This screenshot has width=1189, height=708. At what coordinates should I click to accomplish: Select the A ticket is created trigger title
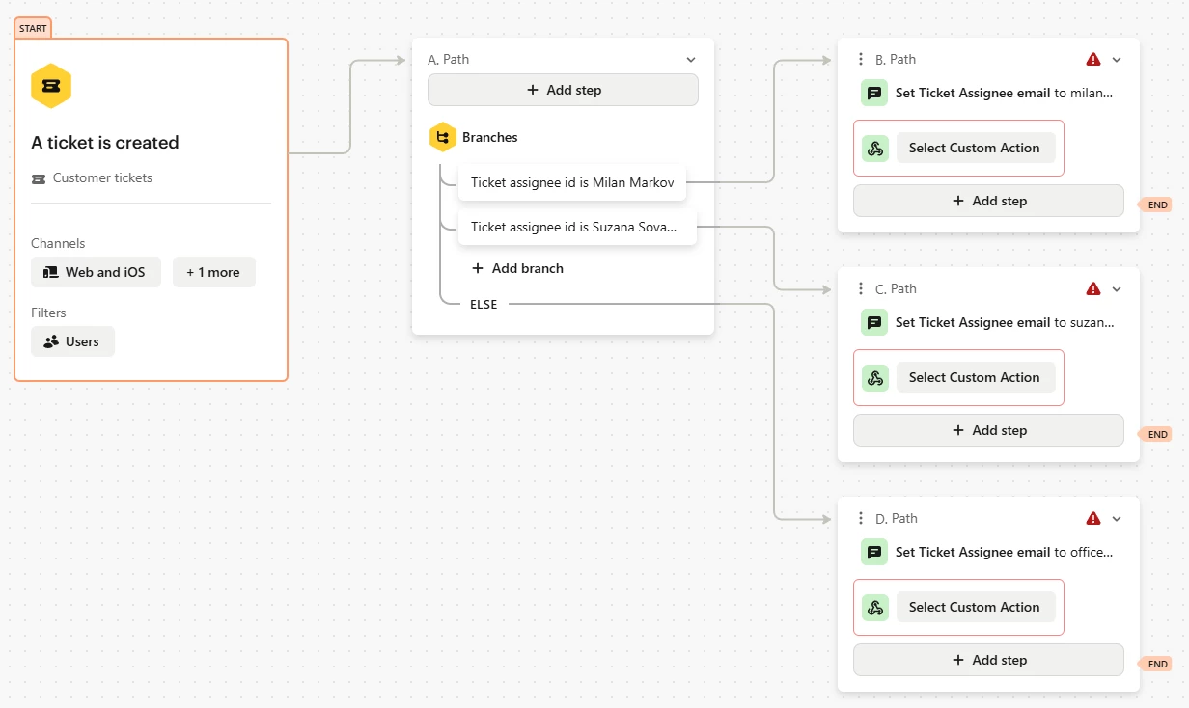105,143
